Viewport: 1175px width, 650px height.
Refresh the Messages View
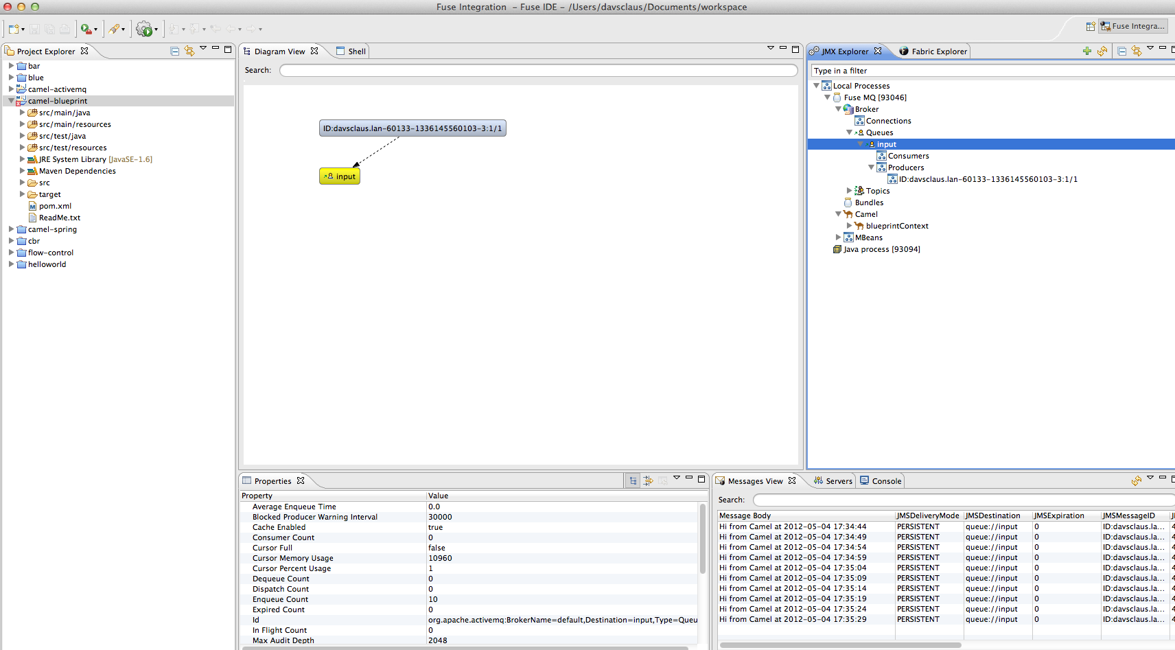(1137, 480)
